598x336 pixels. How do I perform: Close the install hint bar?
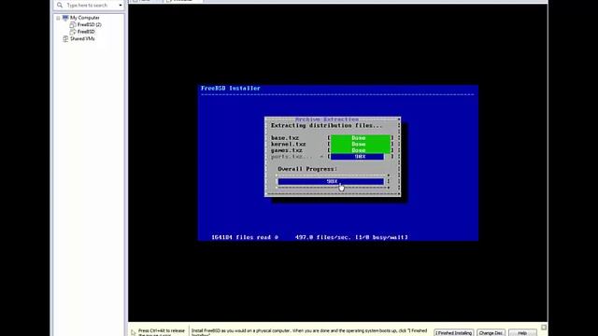tap(544, 328)
